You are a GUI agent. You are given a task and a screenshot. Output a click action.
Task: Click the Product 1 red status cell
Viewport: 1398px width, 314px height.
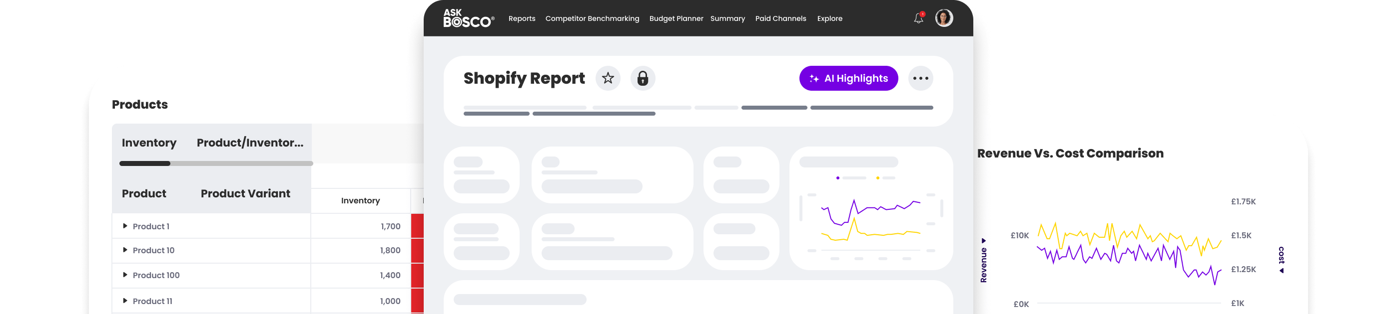pyautogui.click(x=417, y=226)
